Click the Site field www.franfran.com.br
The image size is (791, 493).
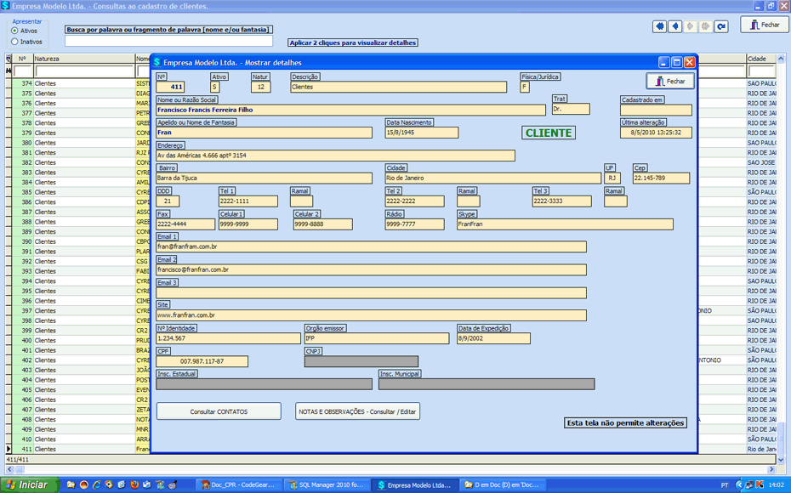(x=371, y=315)
